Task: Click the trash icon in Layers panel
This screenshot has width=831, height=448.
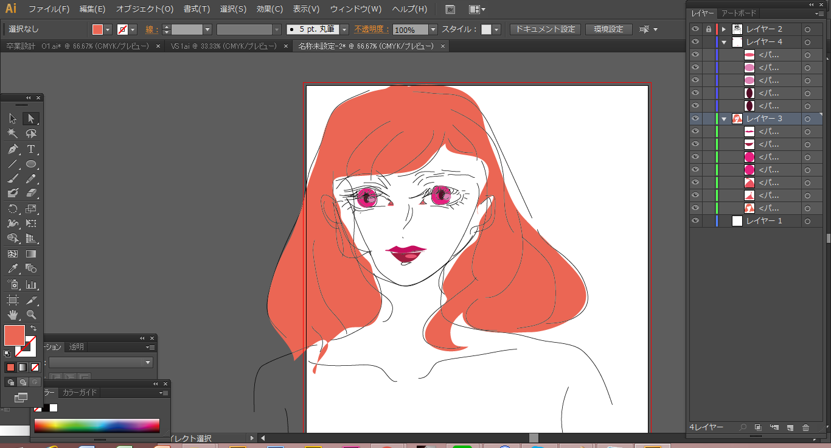Action: coord(805,428)
